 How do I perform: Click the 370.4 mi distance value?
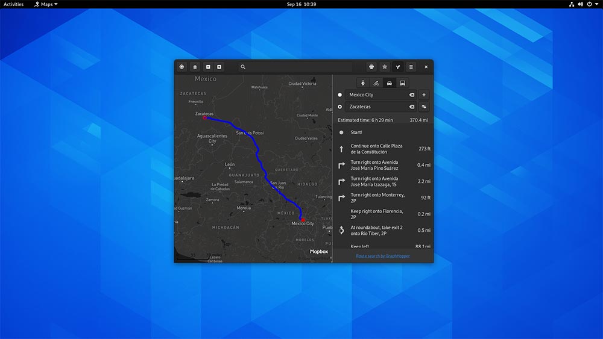[419, 120]
